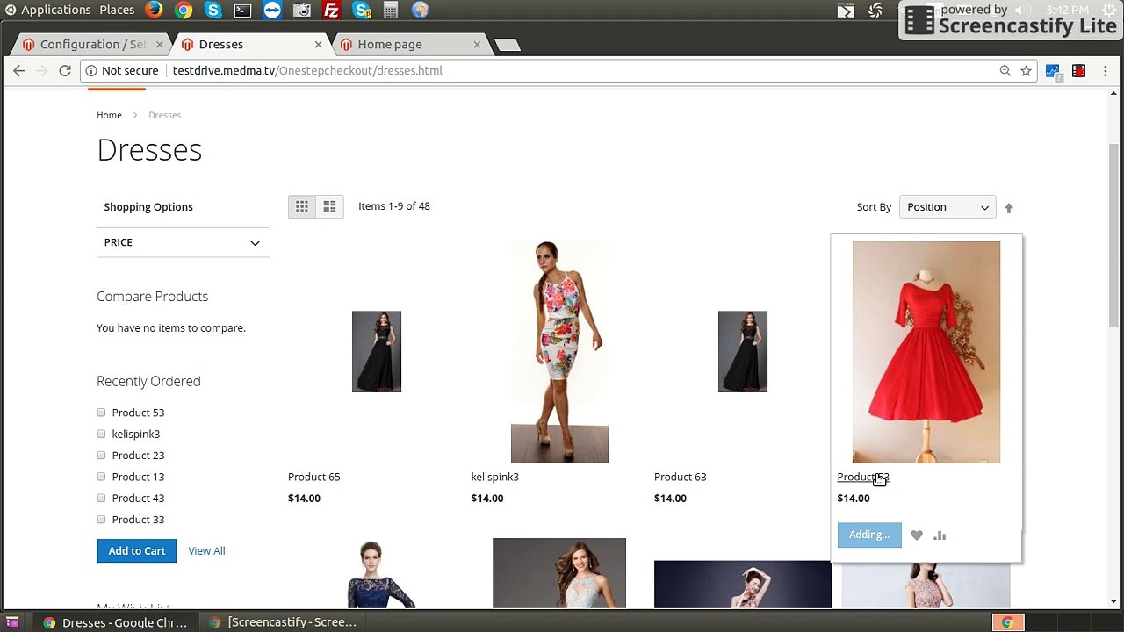Click the page vertical scrollbar
The width and height of the screenshot is (1124, 632).
click(x=1114, y=237)
